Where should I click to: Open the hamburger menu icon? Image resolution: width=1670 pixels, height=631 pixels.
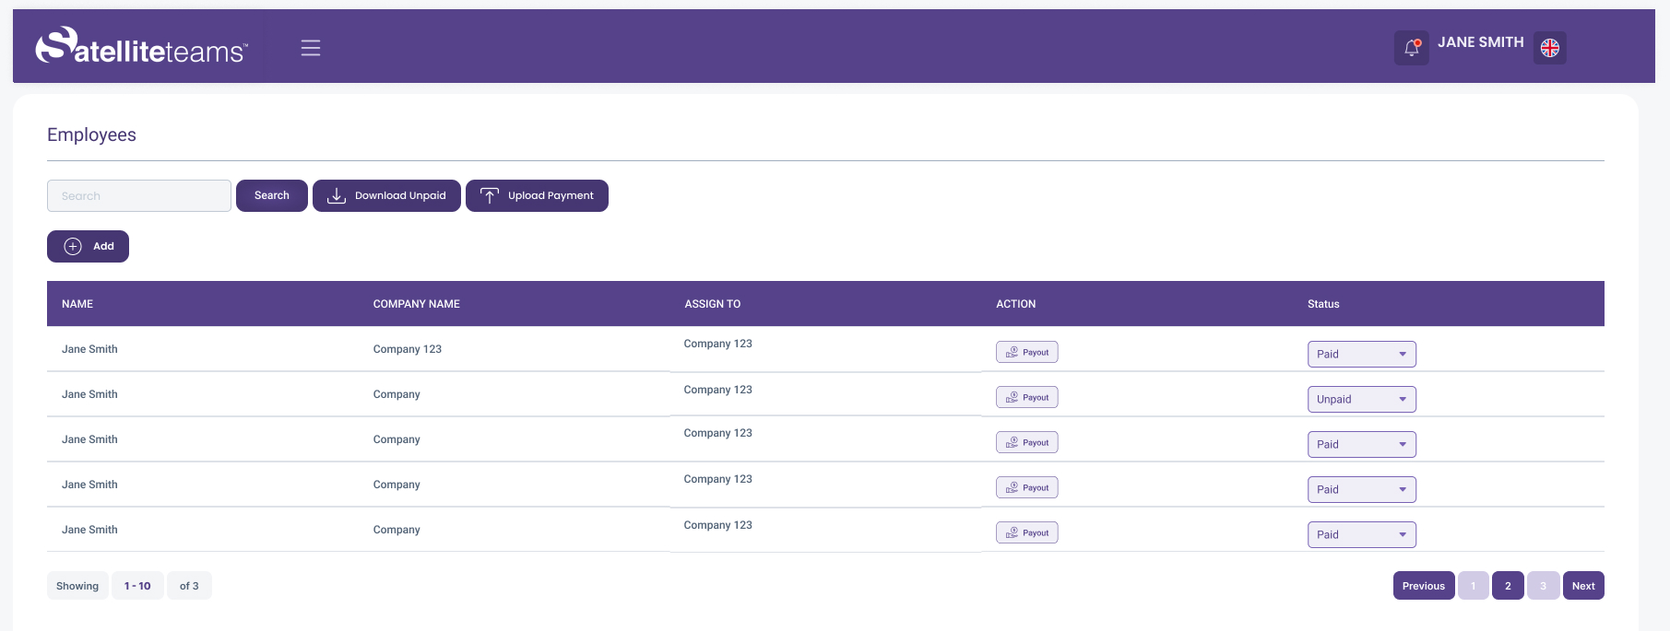pos(311,48)
